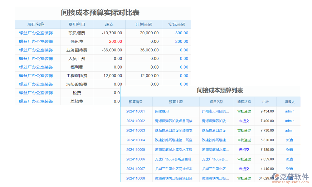The width and height of the screenshot is (312, 187).
Task: Click 审批通过 status for budget 2024110003
Action: (244, 130)
